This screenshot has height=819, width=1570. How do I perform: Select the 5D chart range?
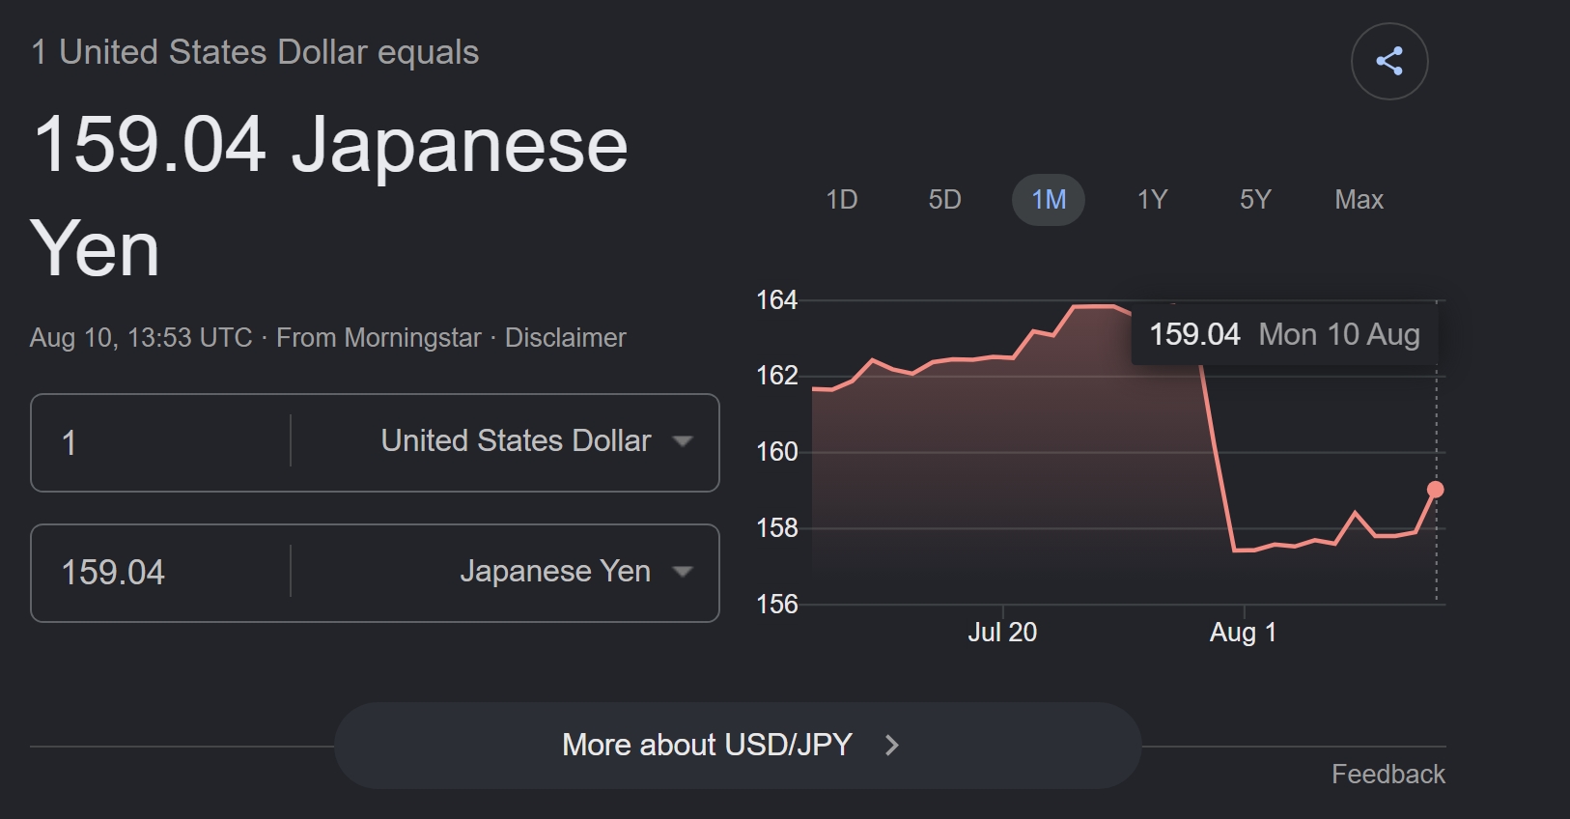(x=944, y=200)
